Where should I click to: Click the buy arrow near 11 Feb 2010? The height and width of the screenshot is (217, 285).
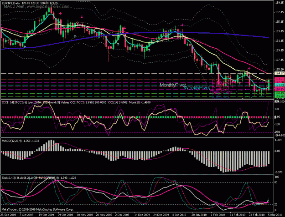point(240,83)
